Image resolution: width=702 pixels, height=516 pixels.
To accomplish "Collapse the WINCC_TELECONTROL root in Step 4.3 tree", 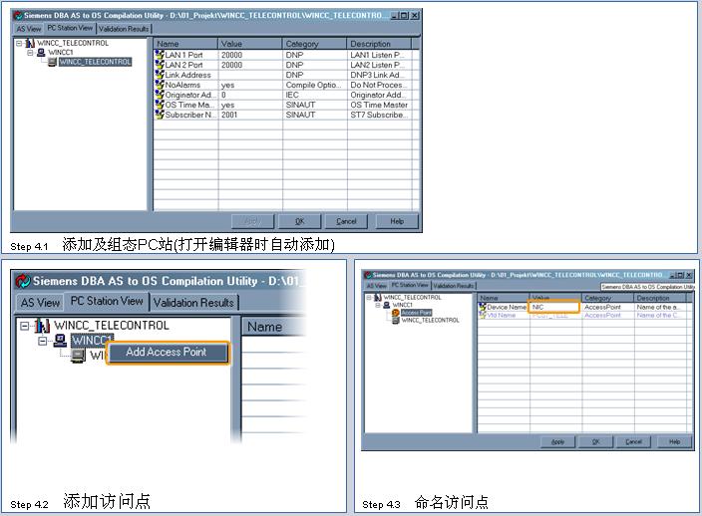I will click(369, 298).
